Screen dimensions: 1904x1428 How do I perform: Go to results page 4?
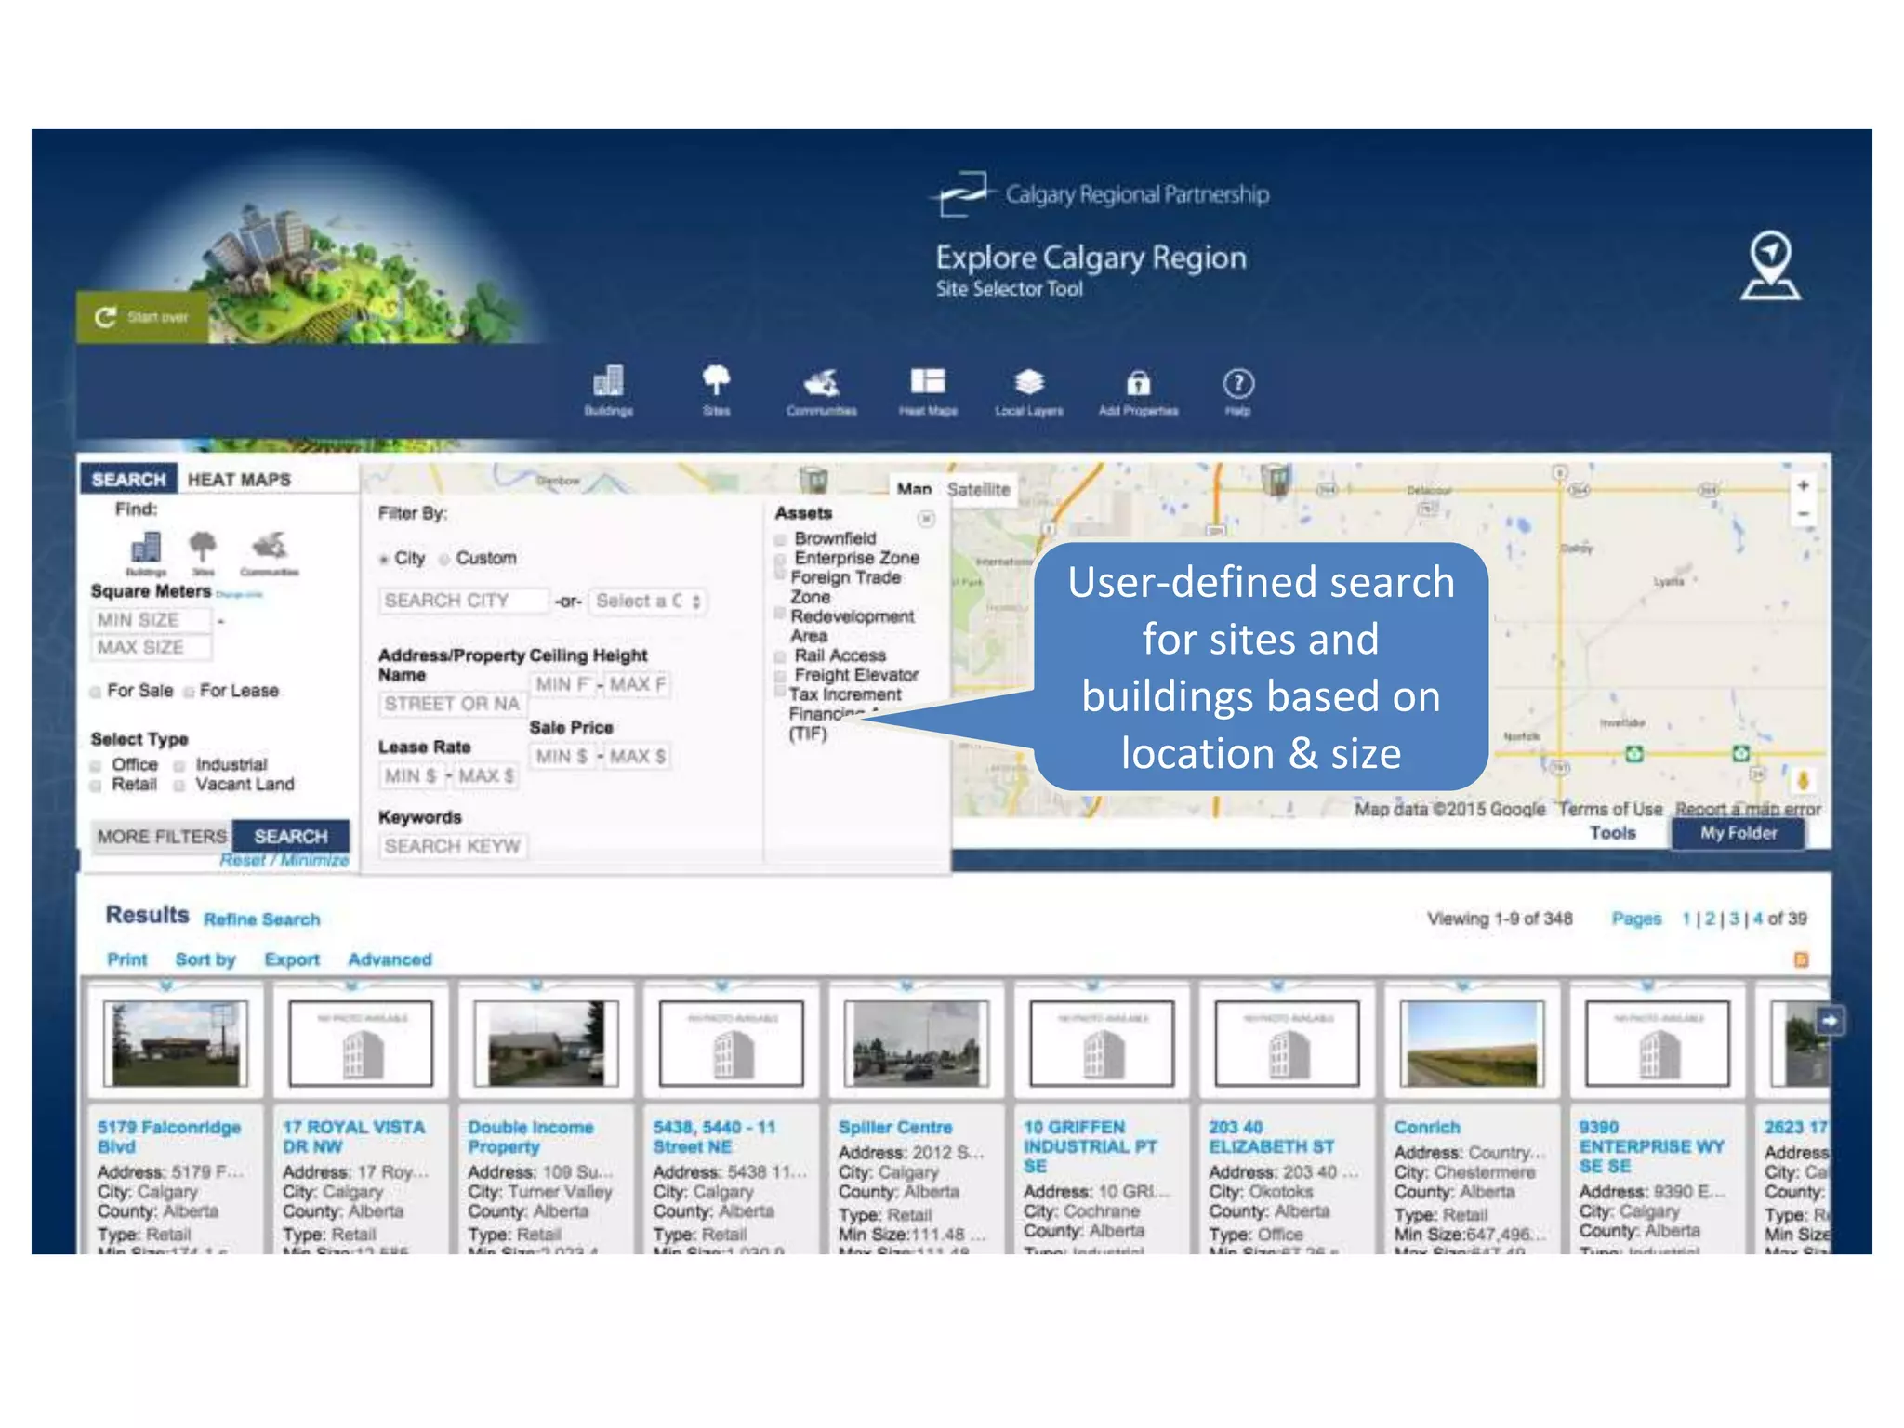(x=1757, y=919)
